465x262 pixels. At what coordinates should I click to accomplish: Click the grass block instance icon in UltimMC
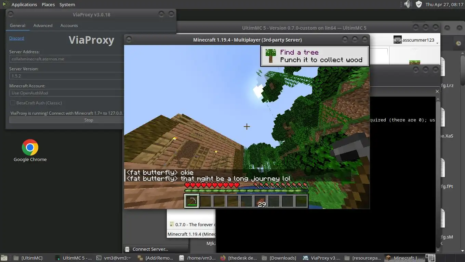(x=414, y=63)
